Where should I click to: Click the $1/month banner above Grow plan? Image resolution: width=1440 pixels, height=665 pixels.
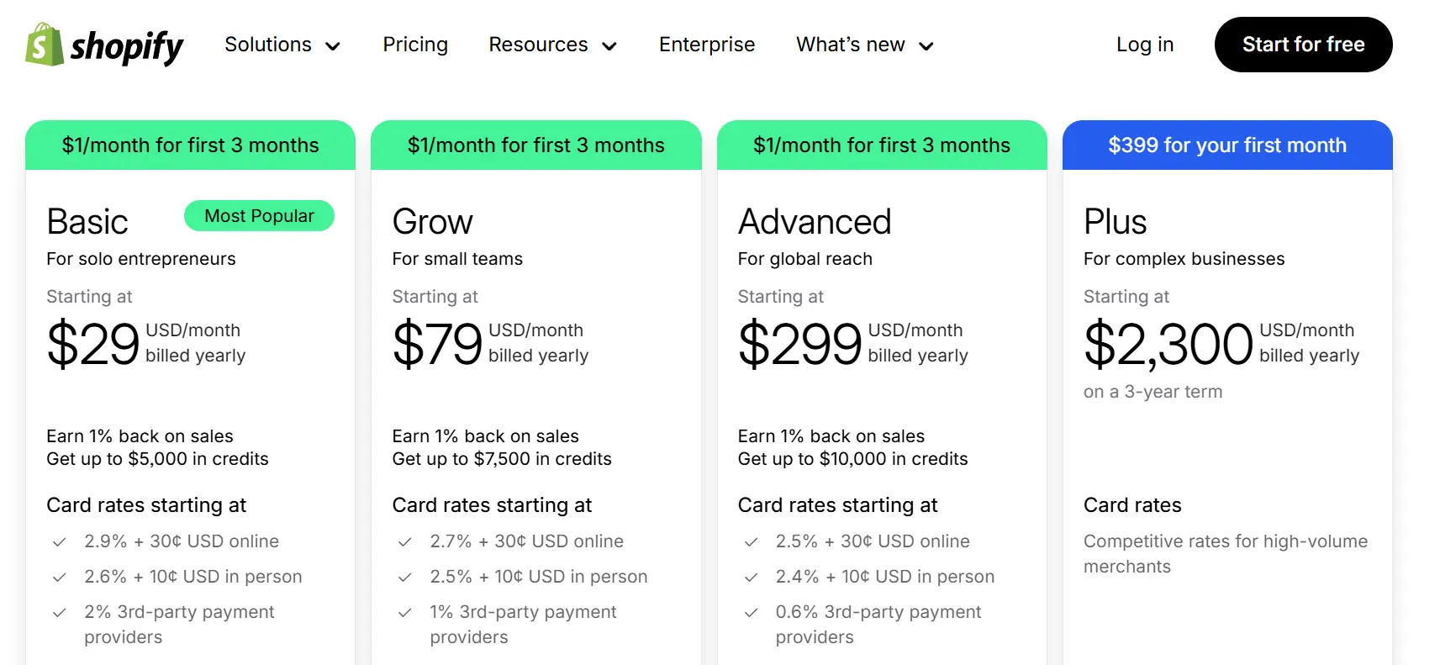pyautogui.click(x=535, y=145)
